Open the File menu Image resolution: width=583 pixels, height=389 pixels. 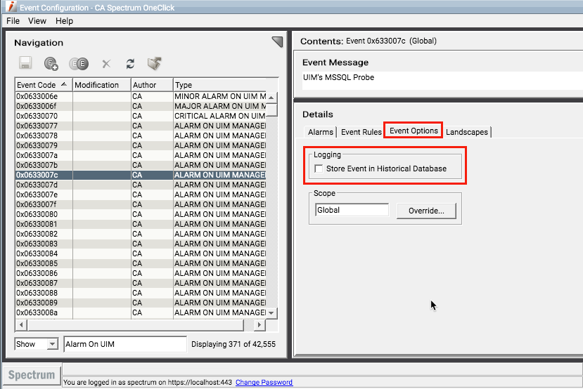13,21
